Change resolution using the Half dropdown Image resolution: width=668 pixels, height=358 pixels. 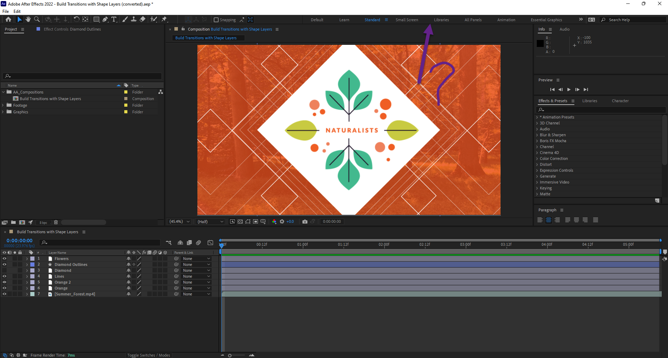(210, 221)
